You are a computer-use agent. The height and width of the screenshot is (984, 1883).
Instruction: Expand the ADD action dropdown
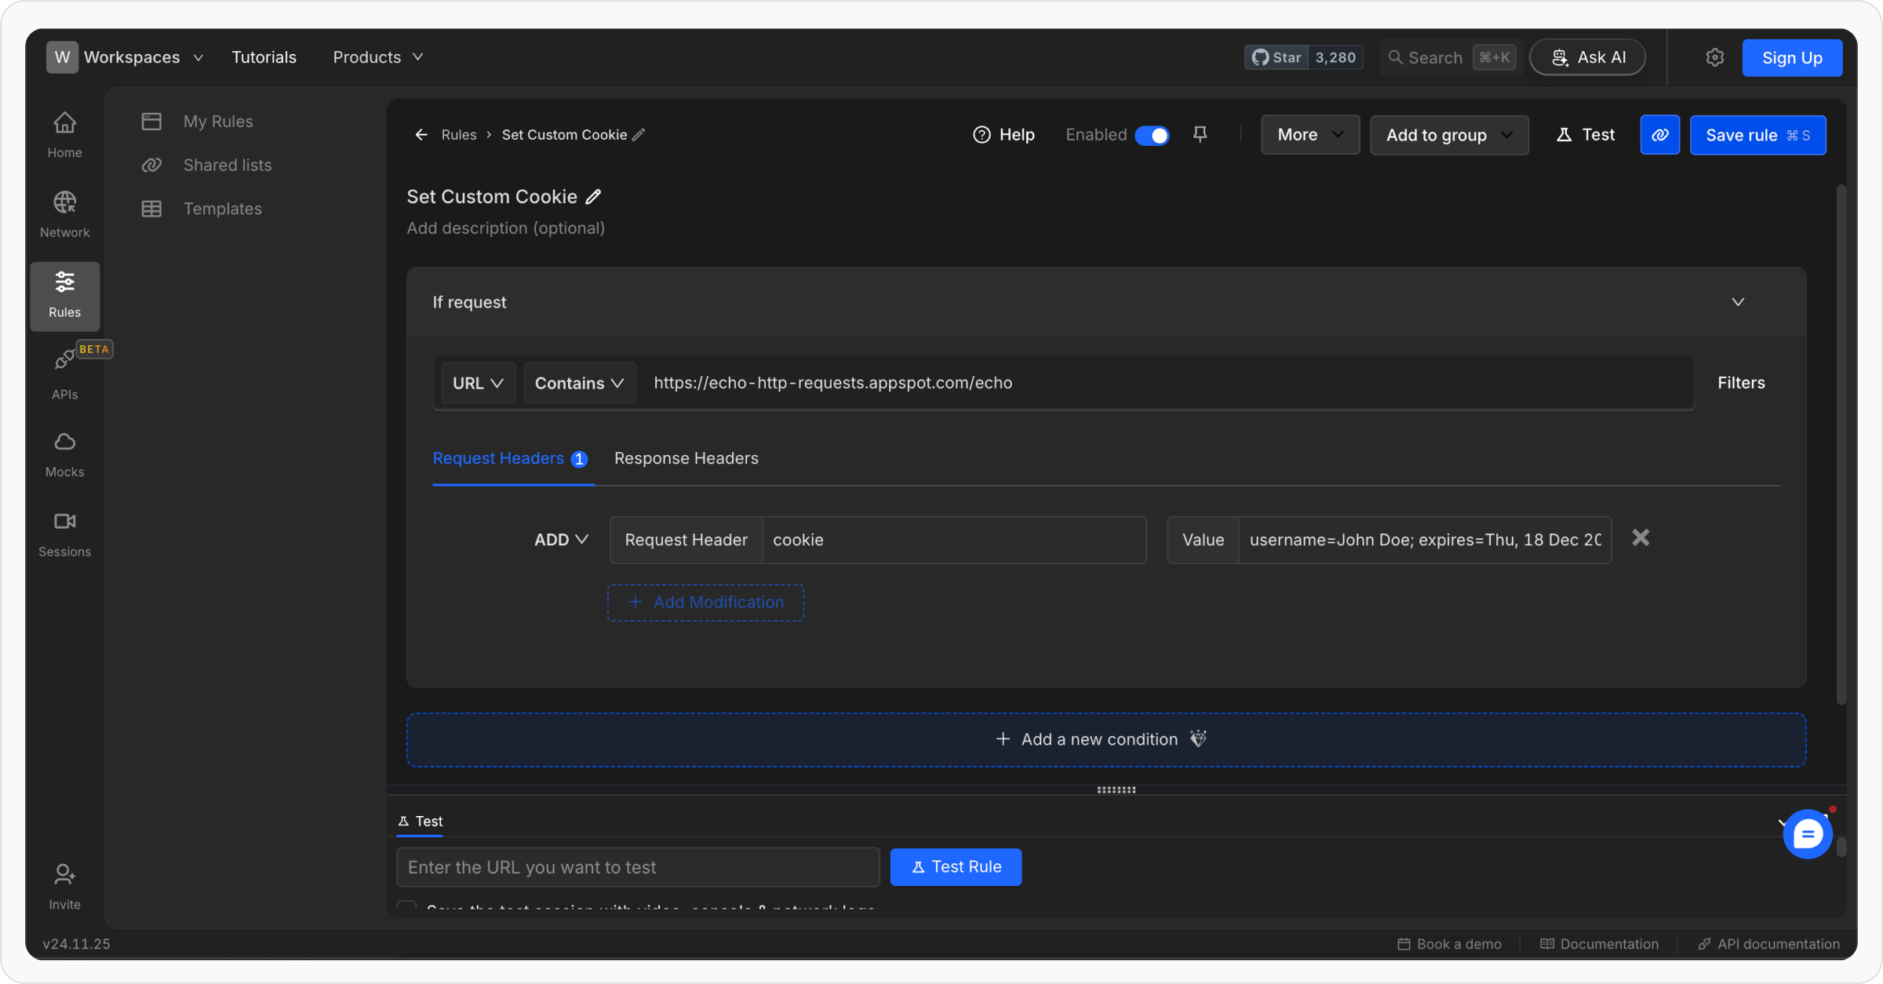(x=561, y=540)
